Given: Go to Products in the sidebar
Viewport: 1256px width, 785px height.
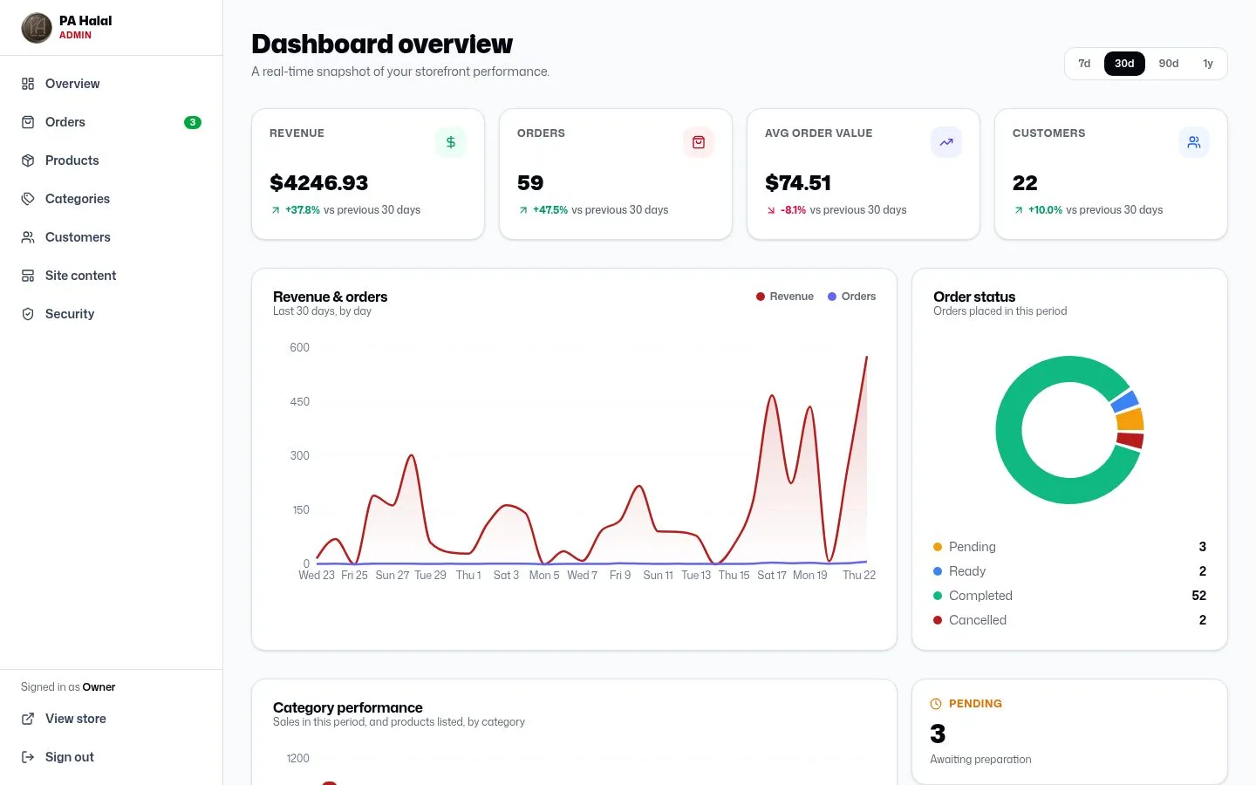Looking at the screenshot, I should 112,160.
